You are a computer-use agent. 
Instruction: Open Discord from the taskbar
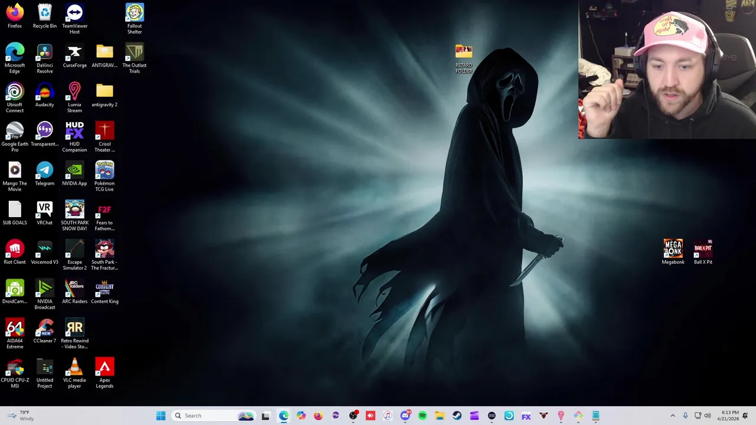coord(405,416)
